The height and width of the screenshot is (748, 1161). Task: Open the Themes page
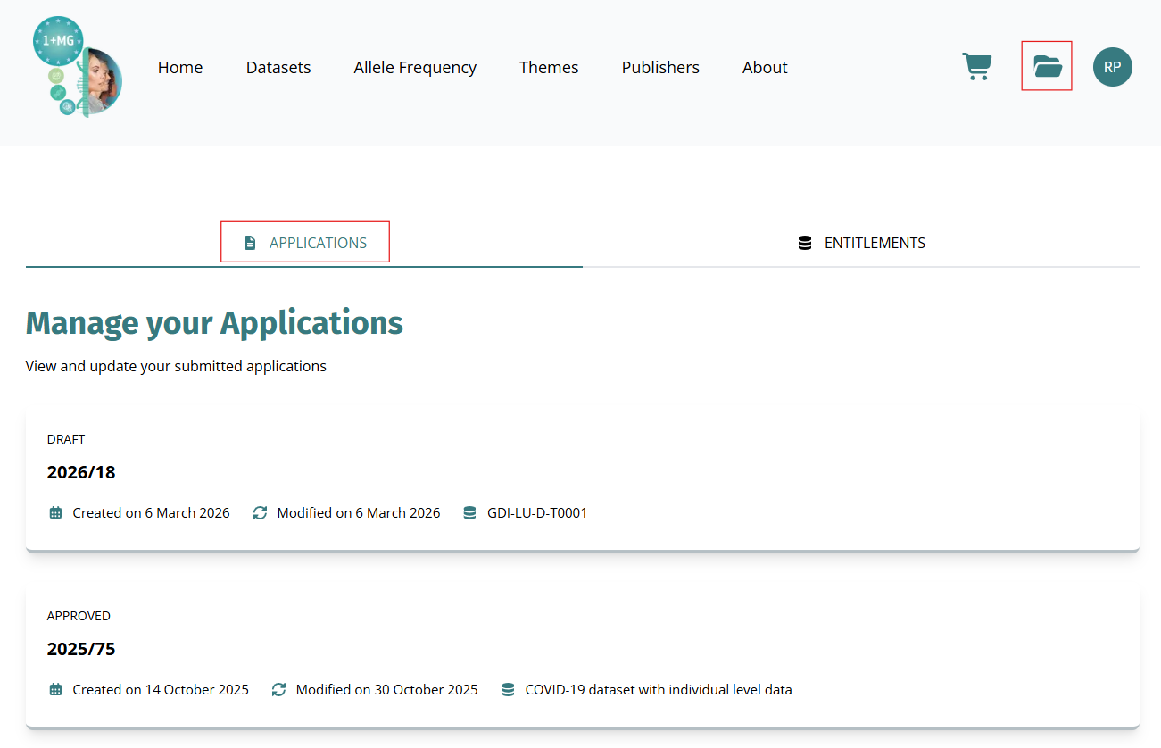pyautogui.click(x=549, y=68)
